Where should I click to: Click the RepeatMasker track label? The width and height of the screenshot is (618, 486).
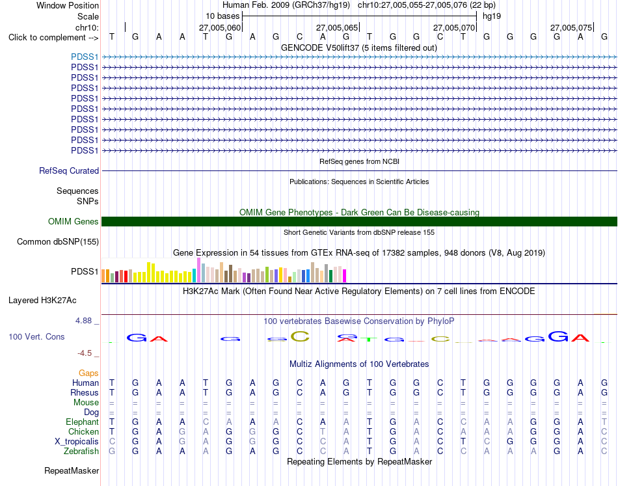[72, 470]
